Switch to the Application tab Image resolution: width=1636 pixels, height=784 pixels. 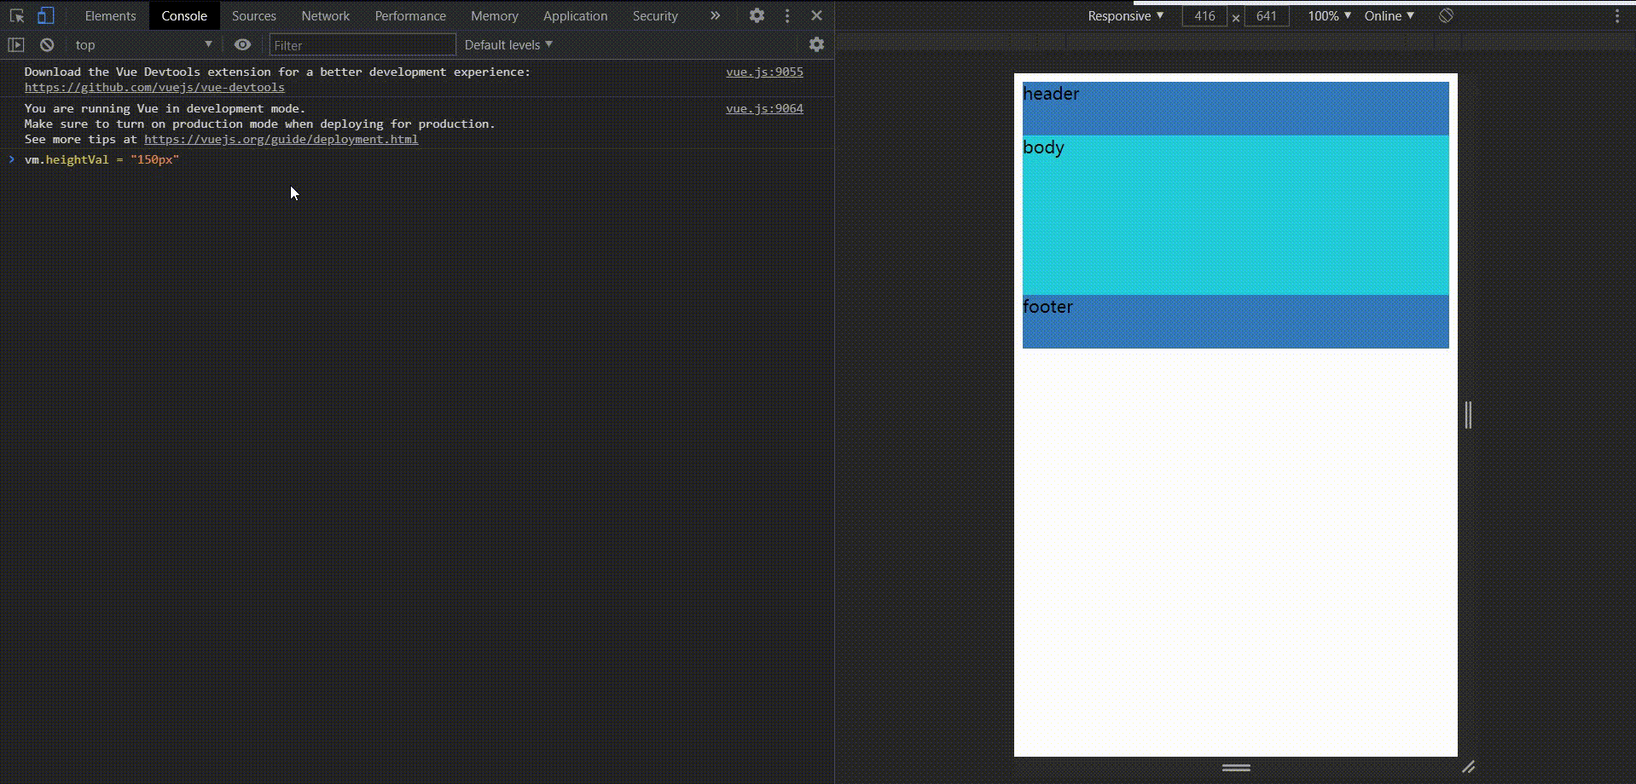pyautogui.click(x=575, y=15)
